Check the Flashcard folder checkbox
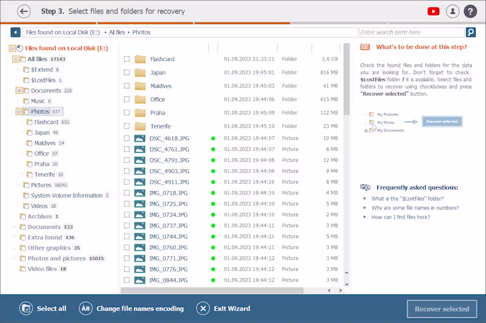The width and height of the screenshot is (486, 323). pos(127,59)
